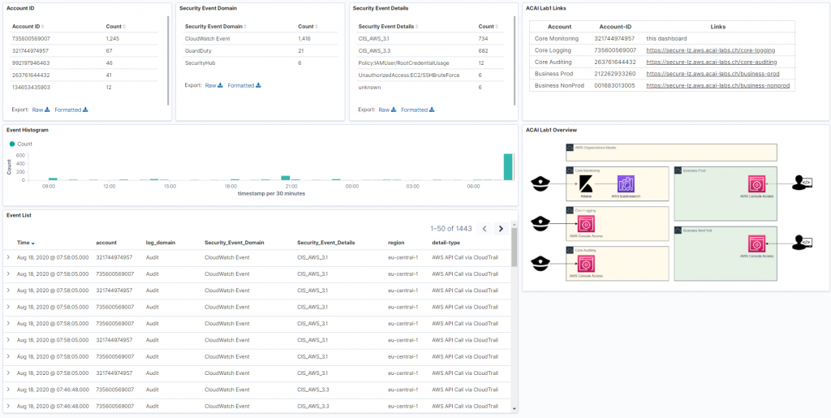Click the Security_Event_Domain column header
This screenshot has height=418, width=831.
pos(235,243)
